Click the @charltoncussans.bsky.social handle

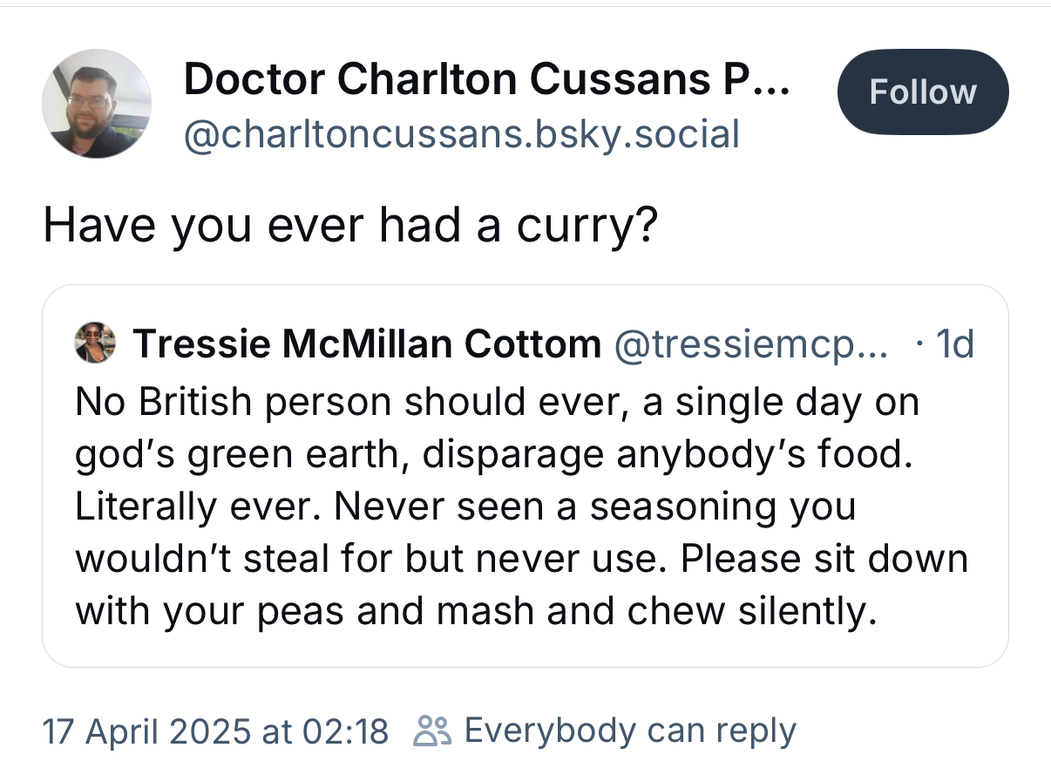461,134
